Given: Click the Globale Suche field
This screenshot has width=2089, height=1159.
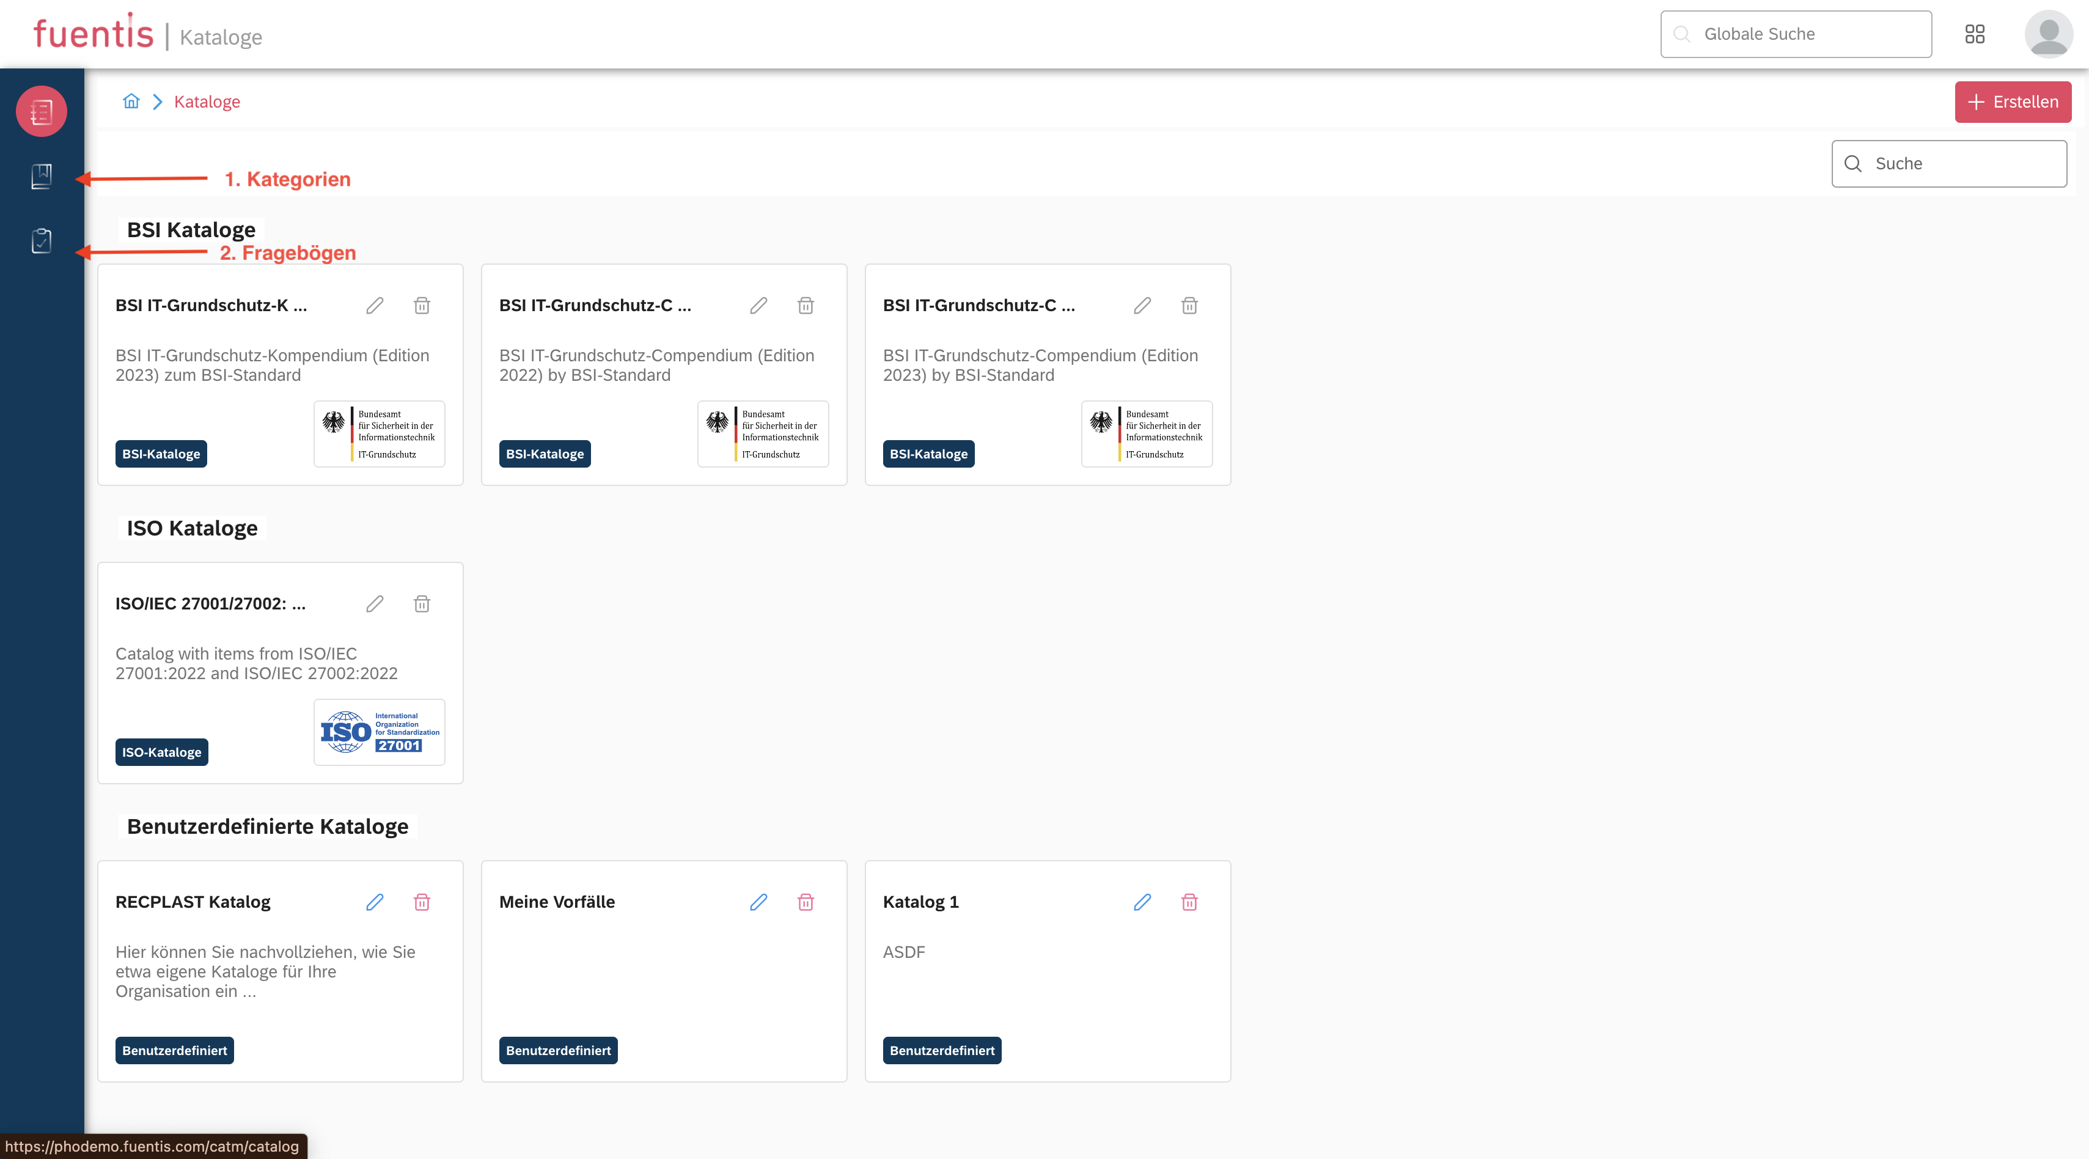Looking at the screenshot, I should tap(1796, 34).
